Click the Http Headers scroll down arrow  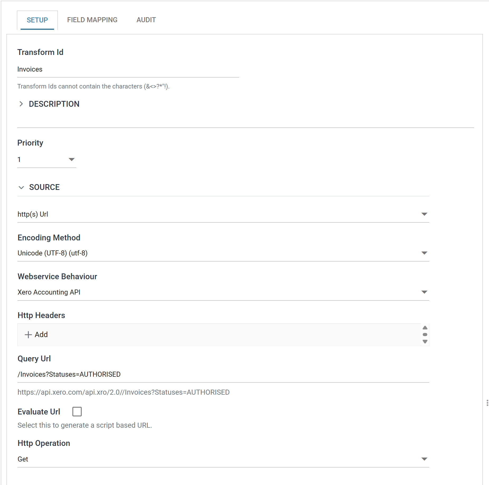425,342
